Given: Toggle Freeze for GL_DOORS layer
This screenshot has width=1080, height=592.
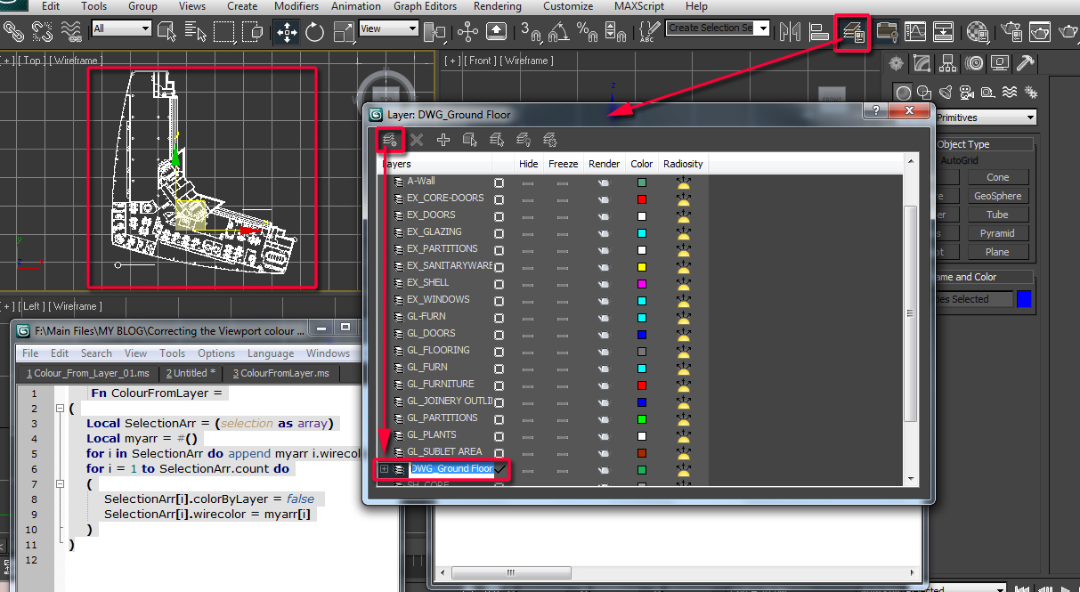Looking at the screenshot, I should point(563,334).
